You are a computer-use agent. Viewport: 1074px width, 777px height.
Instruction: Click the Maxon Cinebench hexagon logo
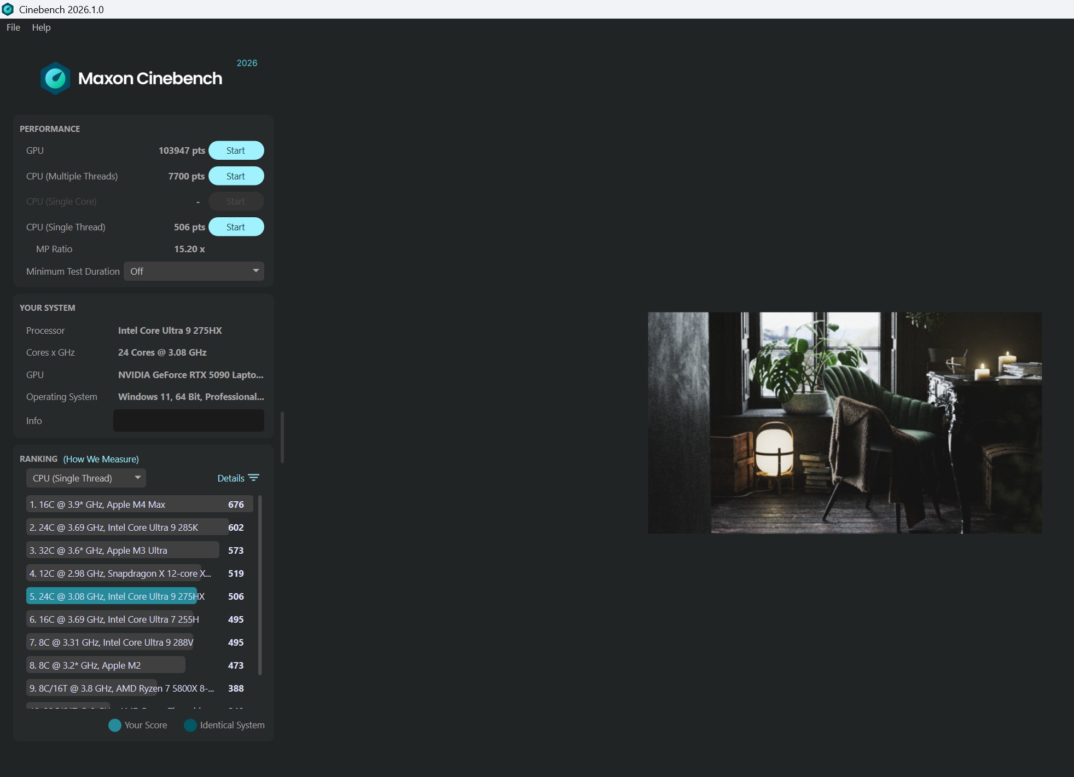[x=55, y=78]
